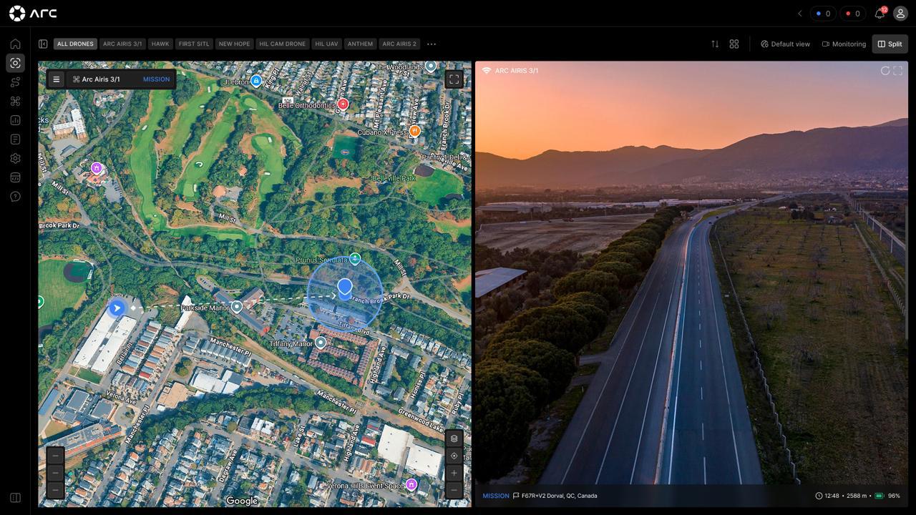Image resolution: width=916 pixels, height=515 pixels.
Task: Open the logs document sidebar icon
Action: click(x=15, y=139)
